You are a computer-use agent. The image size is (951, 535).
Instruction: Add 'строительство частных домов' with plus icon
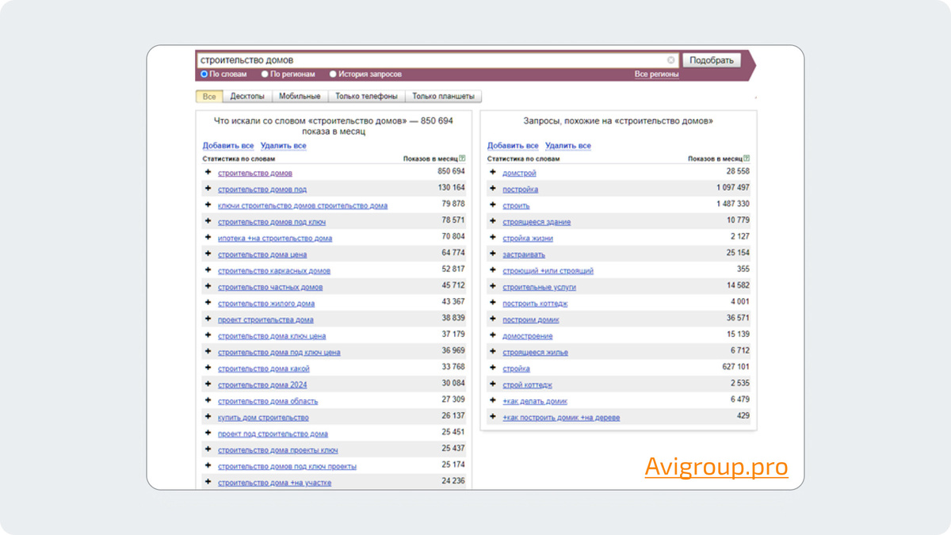[x=208, y=286]
